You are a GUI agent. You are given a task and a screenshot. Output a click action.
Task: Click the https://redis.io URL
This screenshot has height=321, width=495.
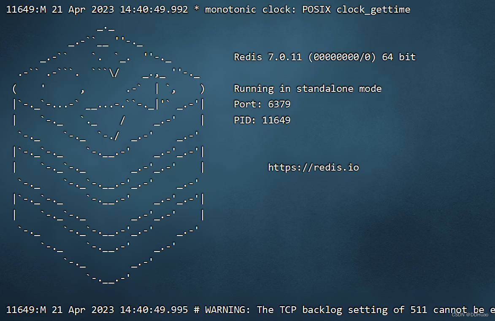click(x=313, y=167)
